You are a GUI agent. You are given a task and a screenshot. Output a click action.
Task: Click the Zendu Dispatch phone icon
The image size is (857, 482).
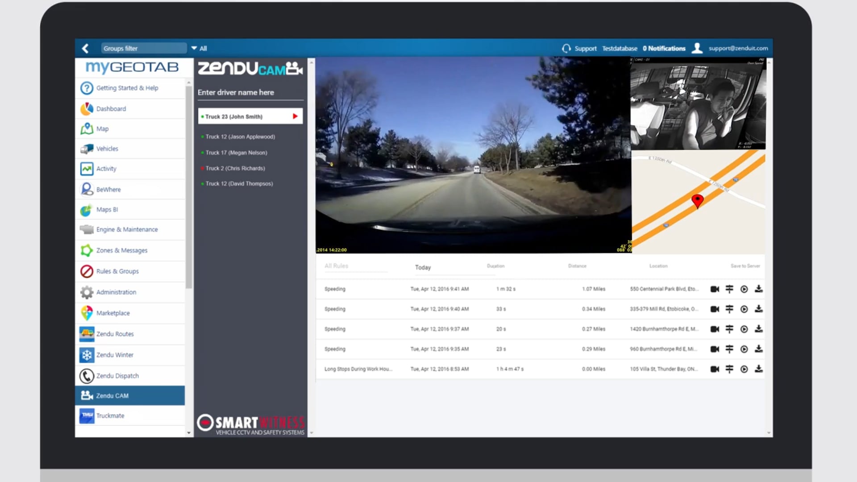[87, 376]
